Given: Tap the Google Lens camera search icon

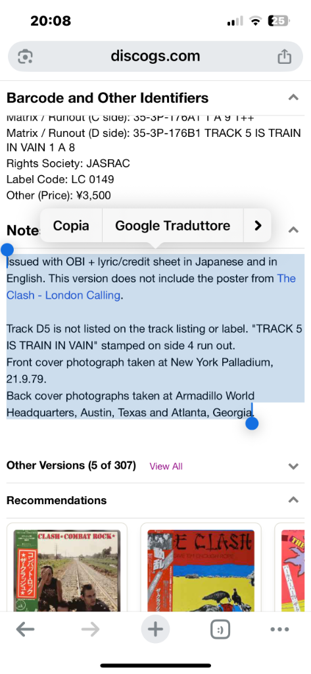Looking at the screenshot, I should pos(26,57).
